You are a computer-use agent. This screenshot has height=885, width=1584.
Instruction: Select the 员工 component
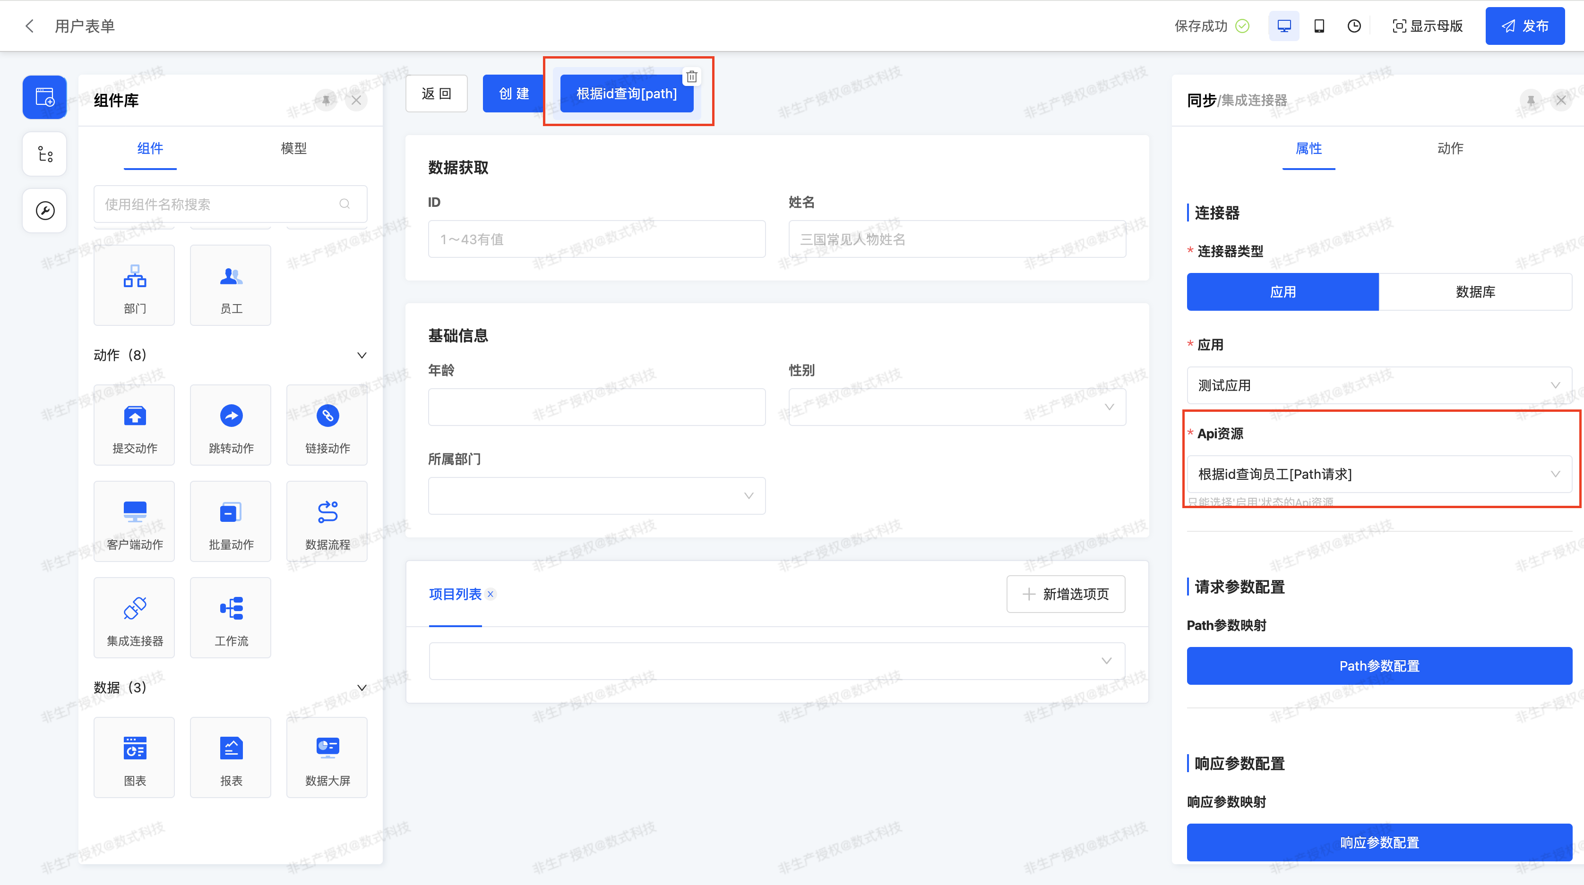coord(231,285)
